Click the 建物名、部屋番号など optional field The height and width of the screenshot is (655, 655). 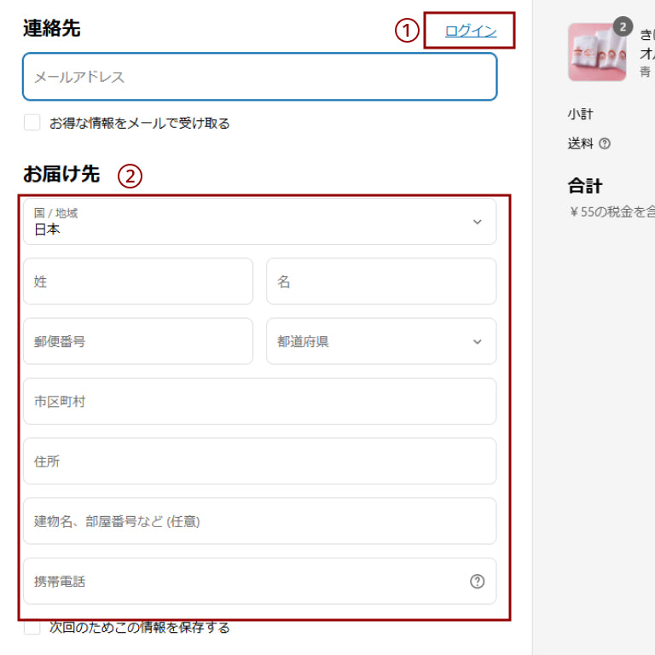tap(259, 521)
